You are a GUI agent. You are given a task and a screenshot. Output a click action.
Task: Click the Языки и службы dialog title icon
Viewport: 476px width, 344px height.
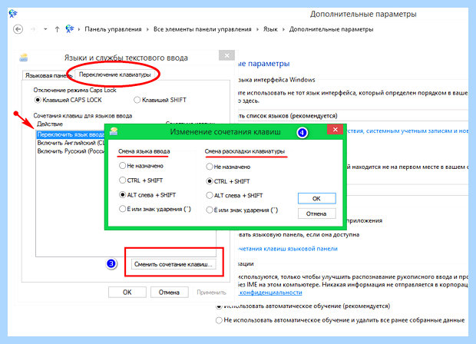coord(23,58)
